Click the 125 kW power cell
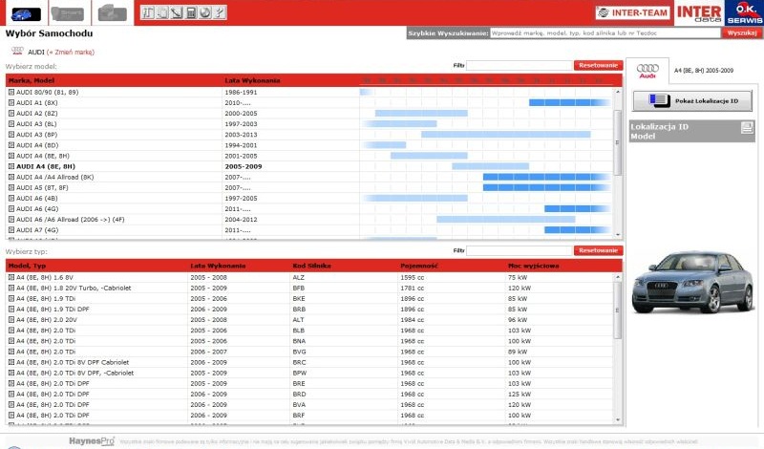764x449 pixels. [x=520, y=394]
